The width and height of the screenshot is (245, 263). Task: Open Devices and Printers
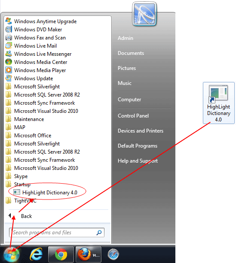[x=141, y=131]
